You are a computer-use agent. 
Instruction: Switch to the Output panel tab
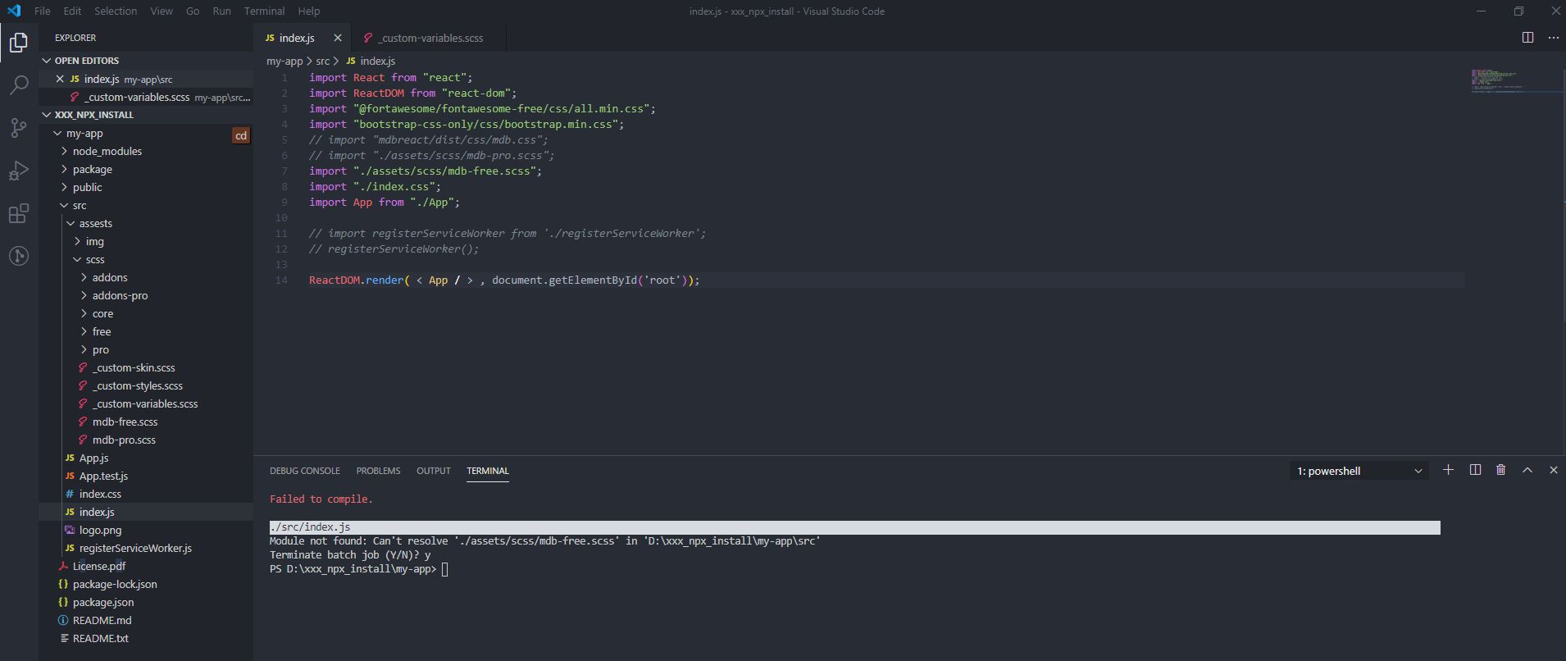coord(434,471)
